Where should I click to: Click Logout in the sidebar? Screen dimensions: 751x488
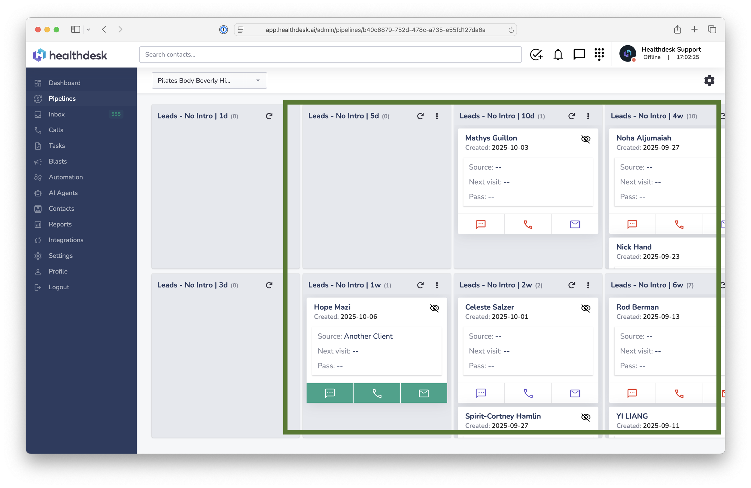coord(59,287)
